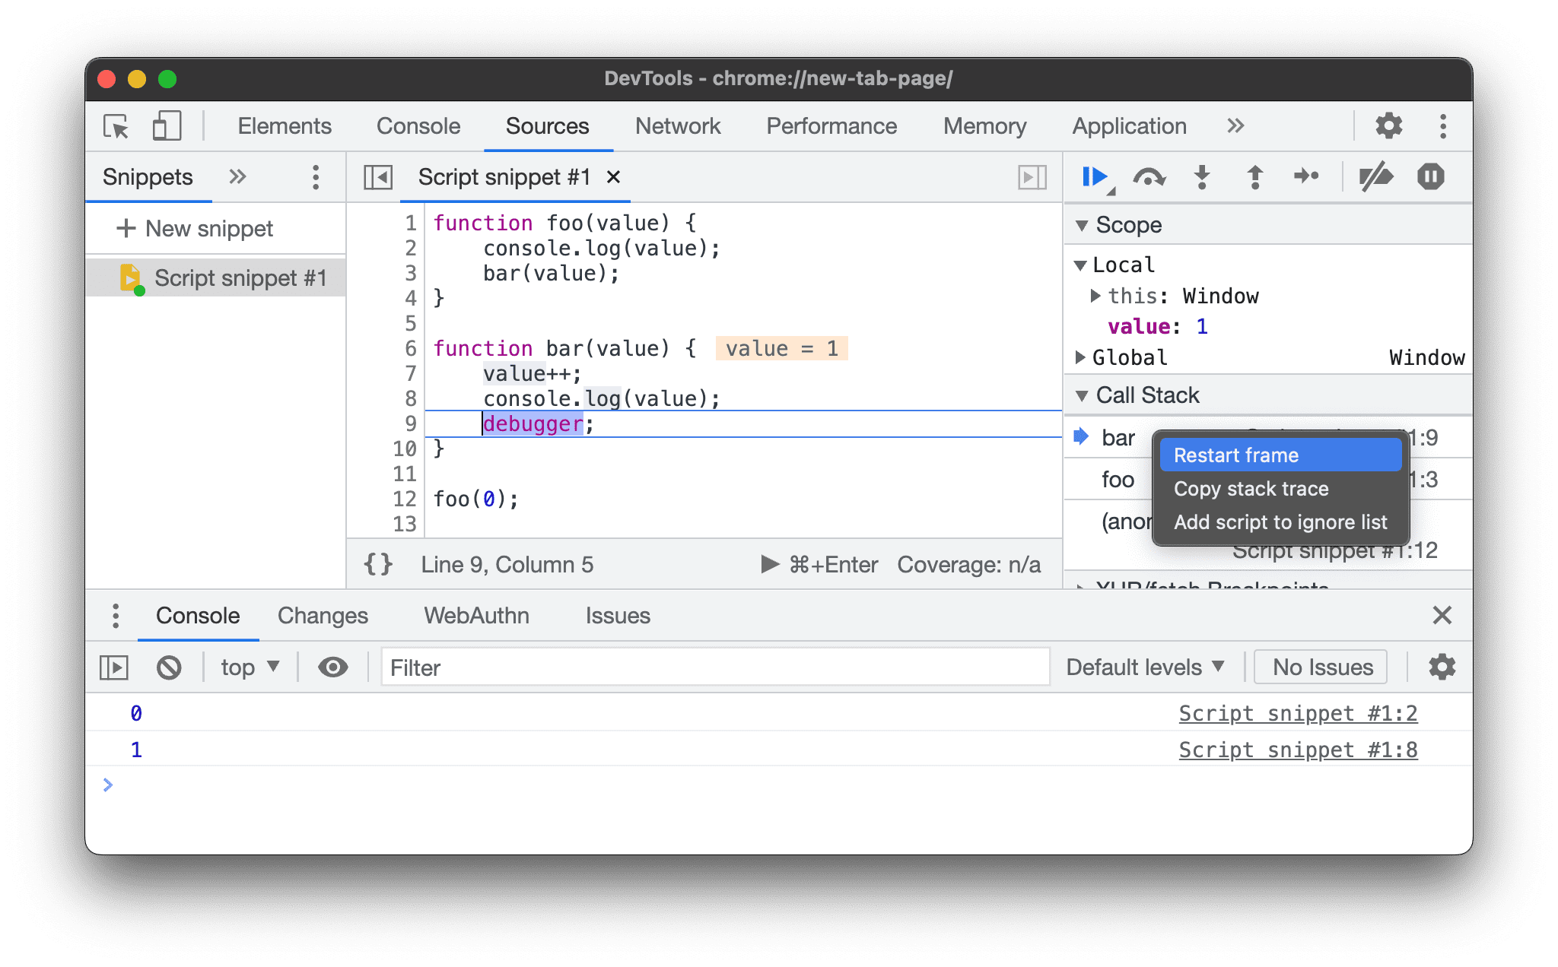Click the Deactivate breakpoints icon
1558x967 pixels.
[1373, 176]
